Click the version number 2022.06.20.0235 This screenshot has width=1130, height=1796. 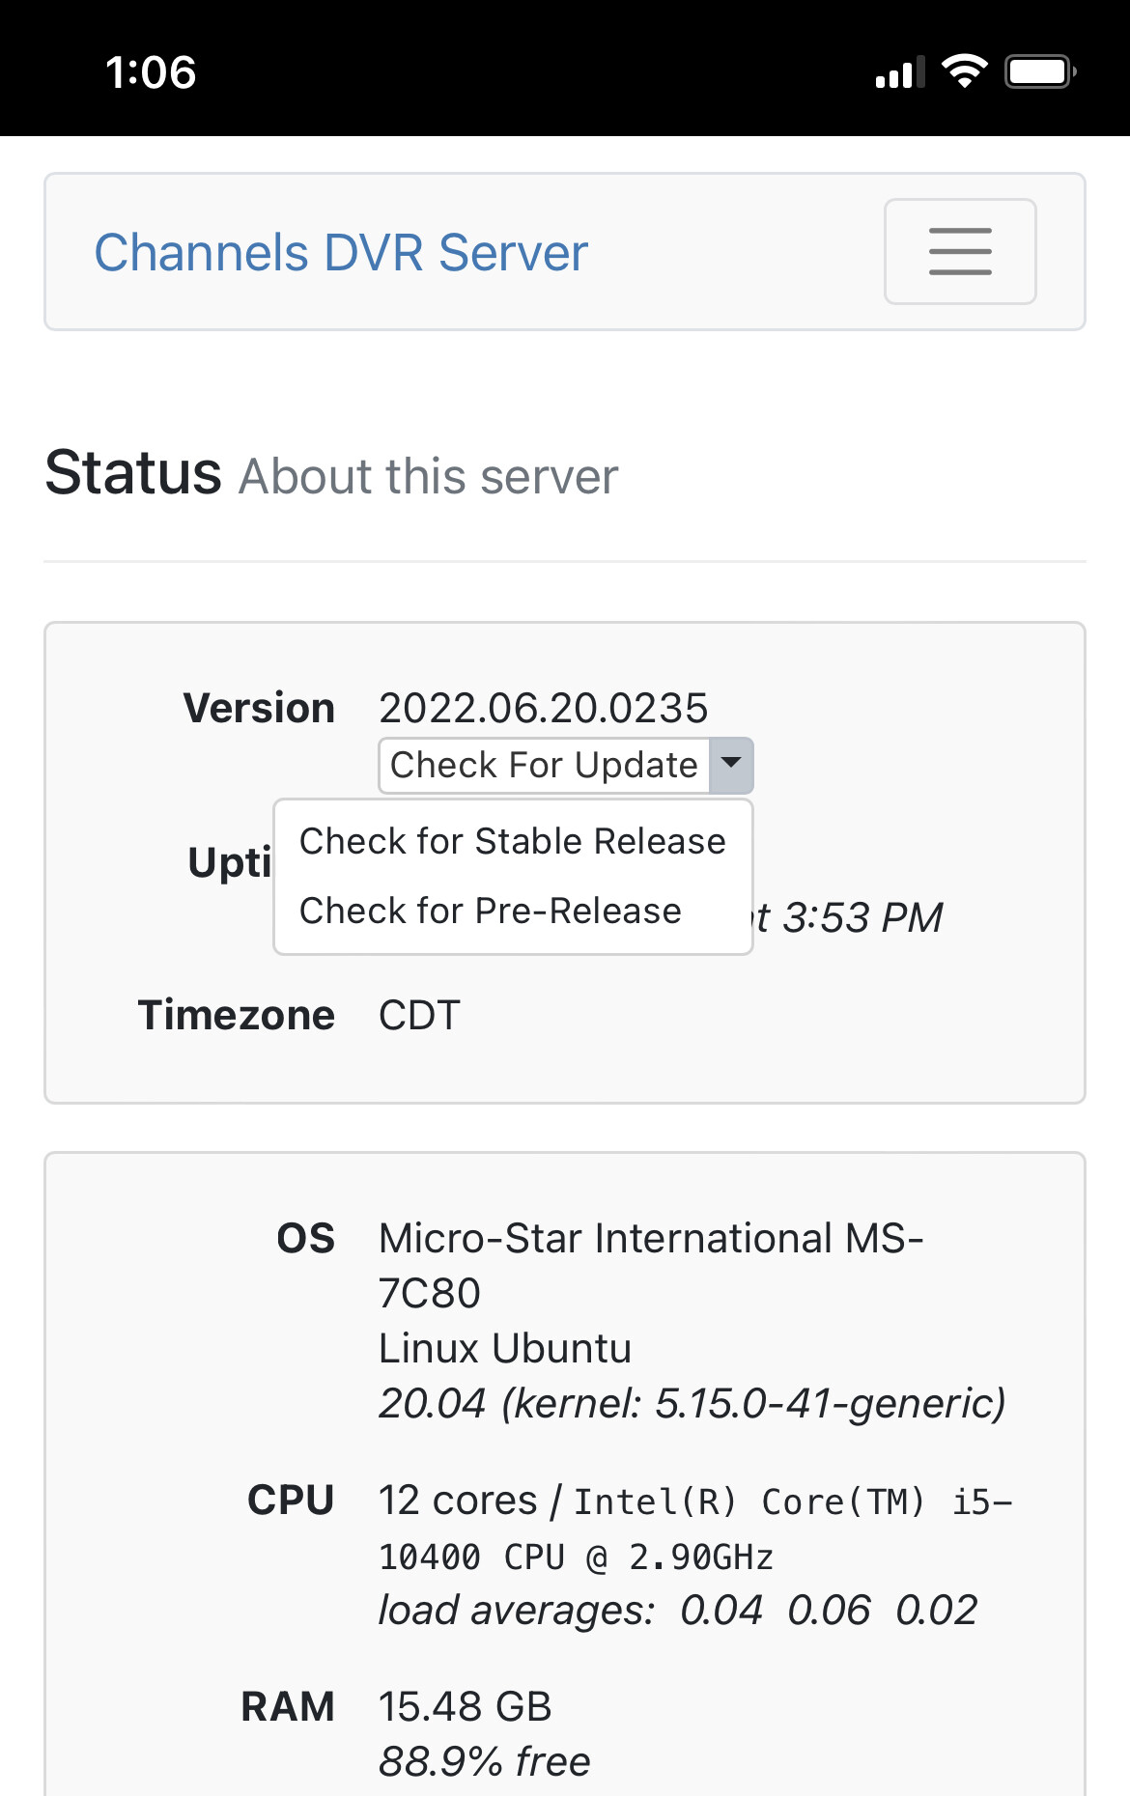[x=543, y=708]
